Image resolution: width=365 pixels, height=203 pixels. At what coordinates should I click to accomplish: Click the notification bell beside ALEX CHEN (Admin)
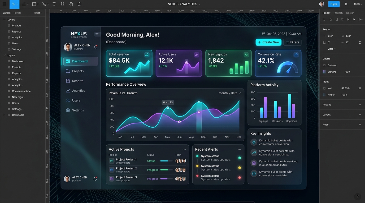coord(95,47)
